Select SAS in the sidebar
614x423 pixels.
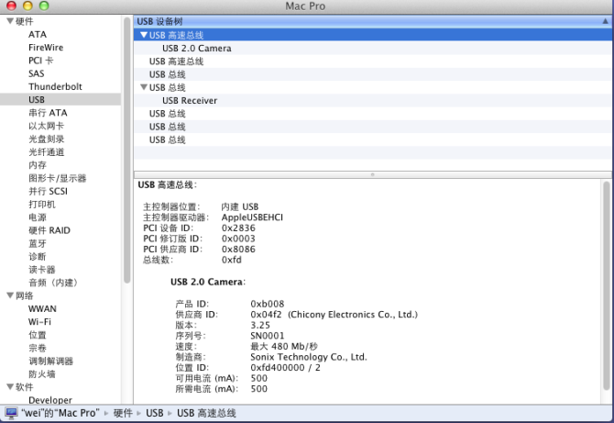coord(37,73)
